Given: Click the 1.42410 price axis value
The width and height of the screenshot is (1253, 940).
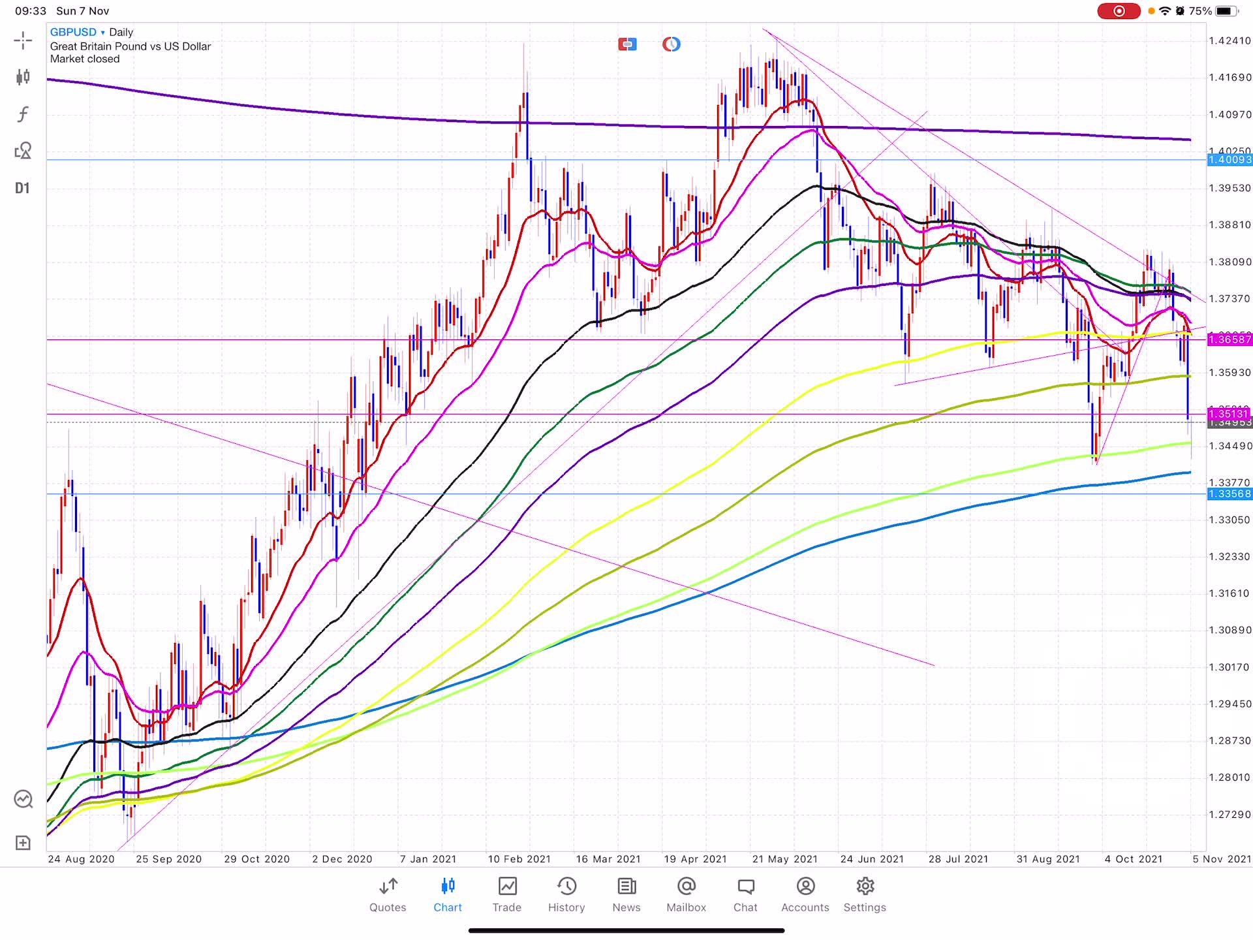Looking at the screenshot, I should tap(1230, 40).
